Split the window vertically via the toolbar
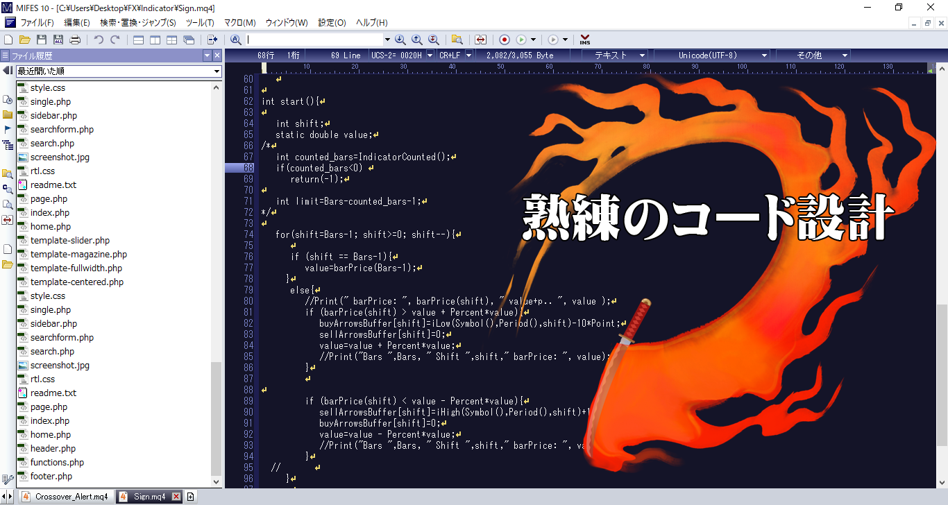The height and width of the screenshot is (505, 948). click(x=155, y=40)
